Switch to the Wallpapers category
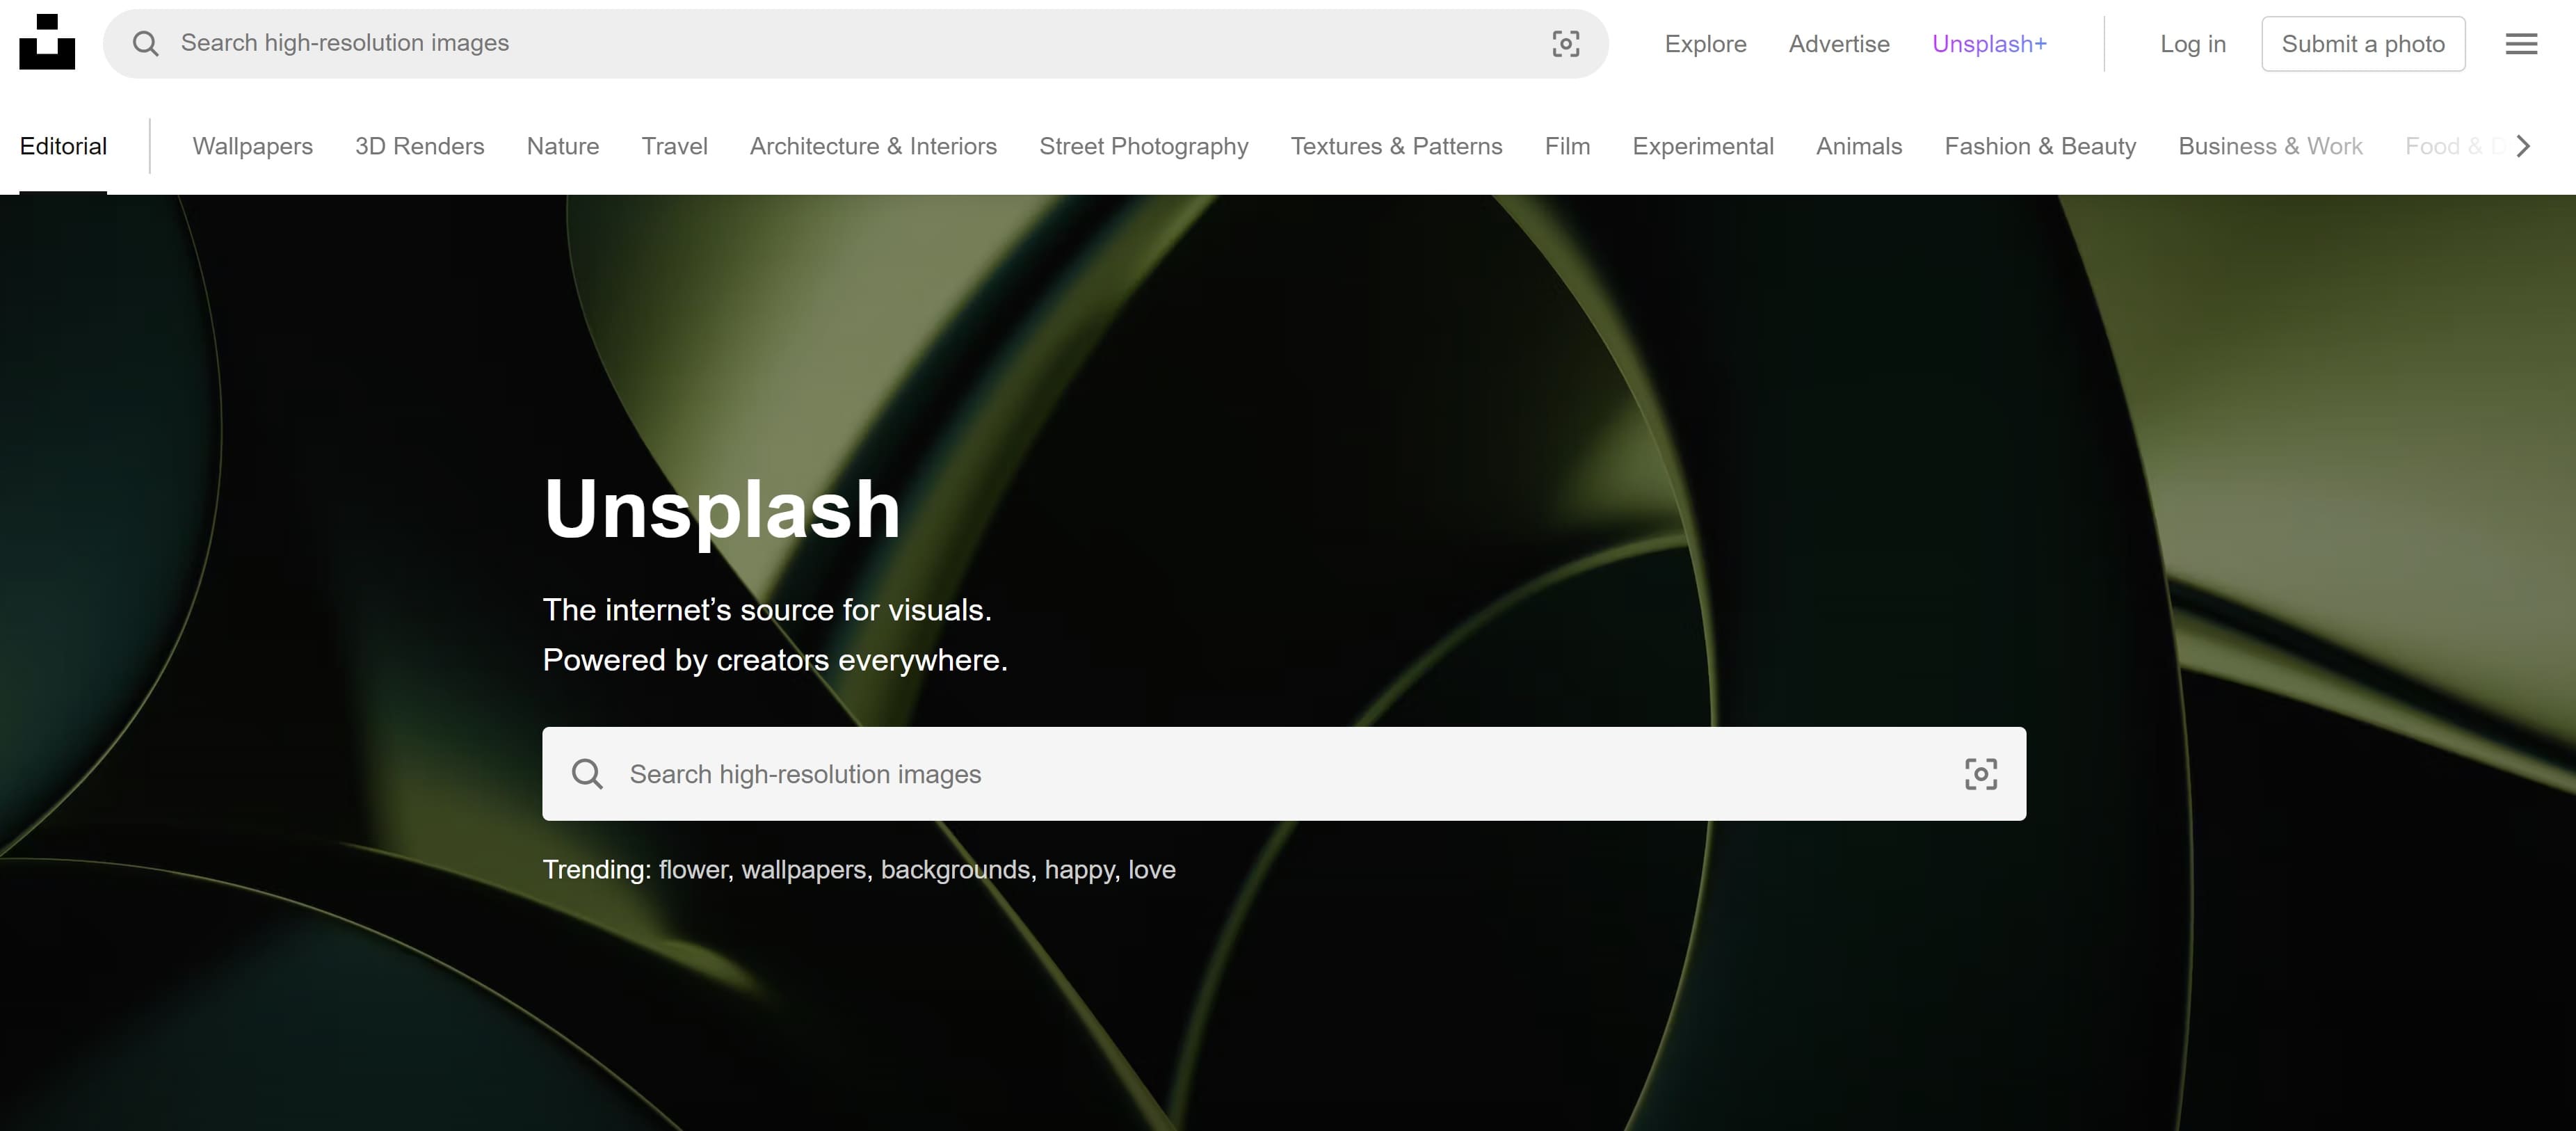This screenshot has width=2576, height=1131. [x=252, y=146]
